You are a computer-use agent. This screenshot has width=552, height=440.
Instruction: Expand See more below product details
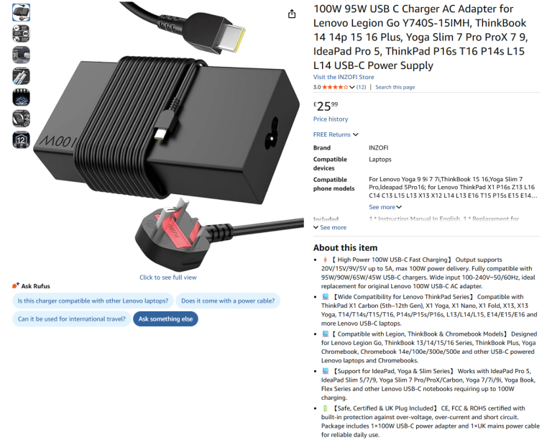click(330, 227)
